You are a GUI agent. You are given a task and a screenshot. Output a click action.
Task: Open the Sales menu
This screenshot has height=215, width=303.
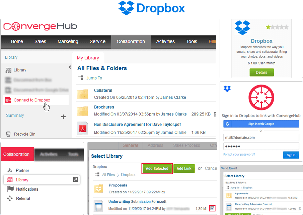click(x=40, y=41)
